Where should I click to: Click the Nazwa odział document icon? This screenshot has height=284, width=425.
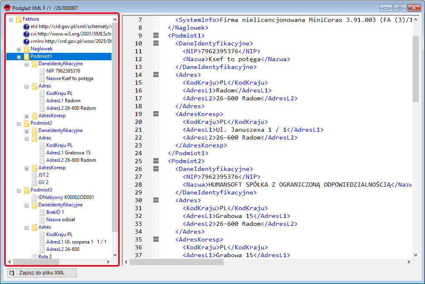tap(42, 220)
